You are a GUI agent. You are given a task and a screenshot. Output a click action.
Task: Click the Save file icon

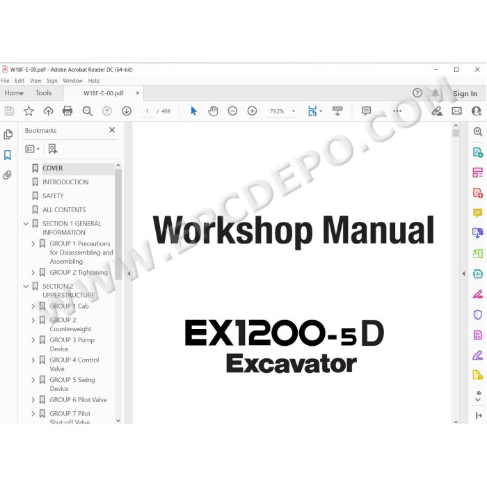tap(9, 111)
